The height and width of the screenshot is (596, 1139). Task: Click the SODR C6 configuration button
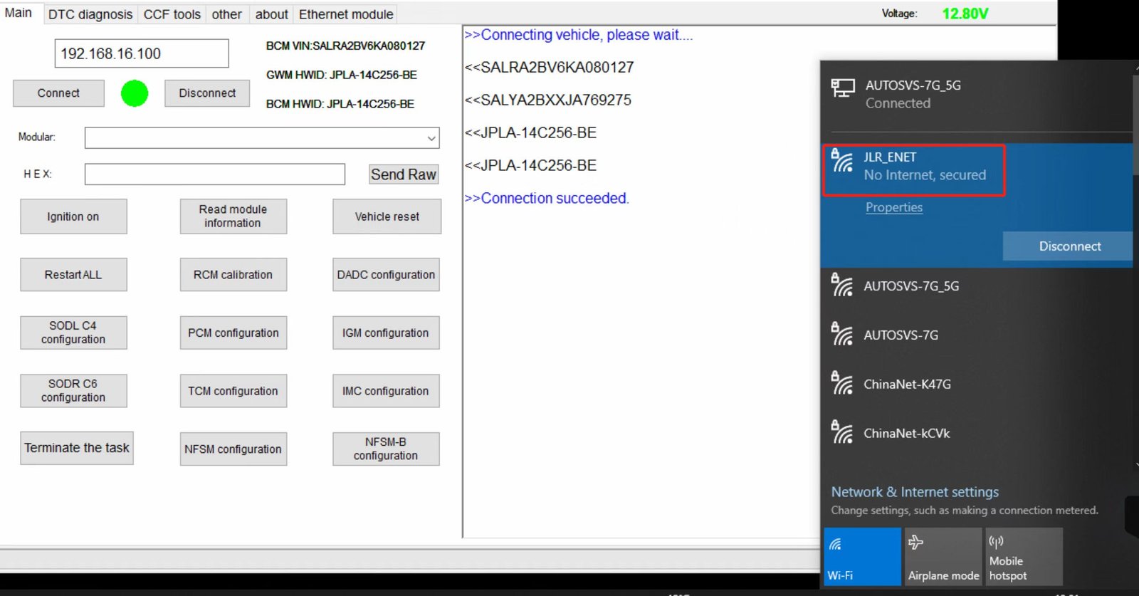point(73,391)
